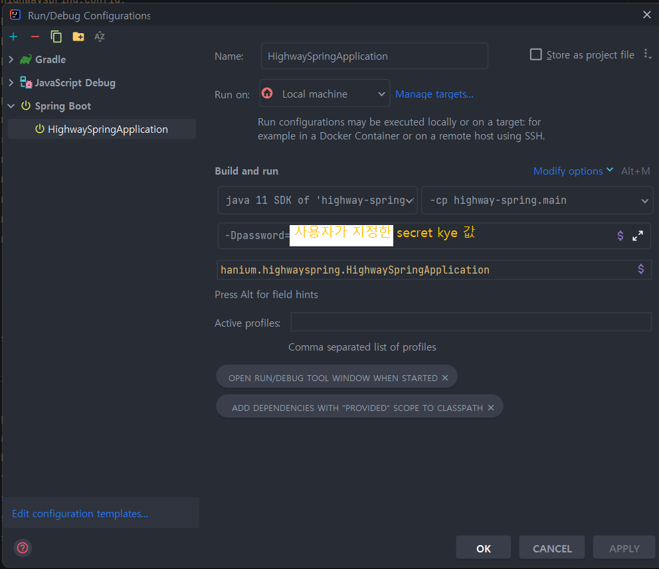This screenshot has height=569, width=659.
Task: Click the Spring Boot power icon
Action: 26,106
